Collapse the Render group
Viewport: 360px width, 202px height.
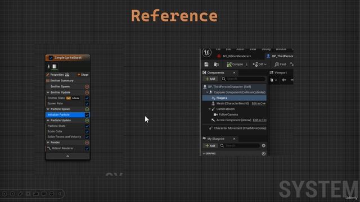48,143
